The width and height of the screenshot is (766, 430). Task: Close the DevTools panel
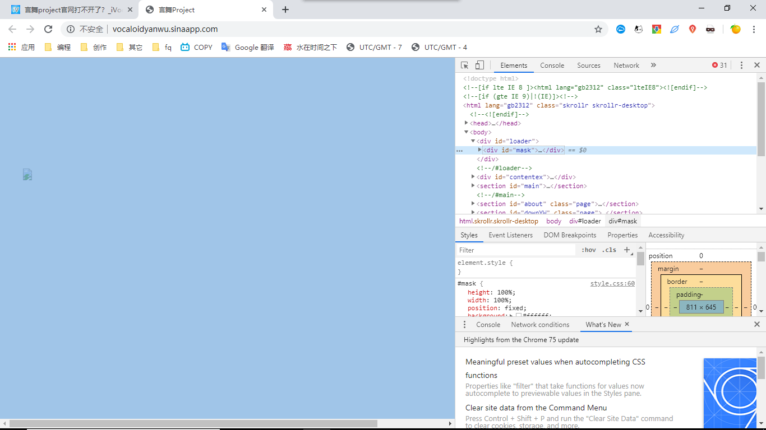[x=757, y=66]
